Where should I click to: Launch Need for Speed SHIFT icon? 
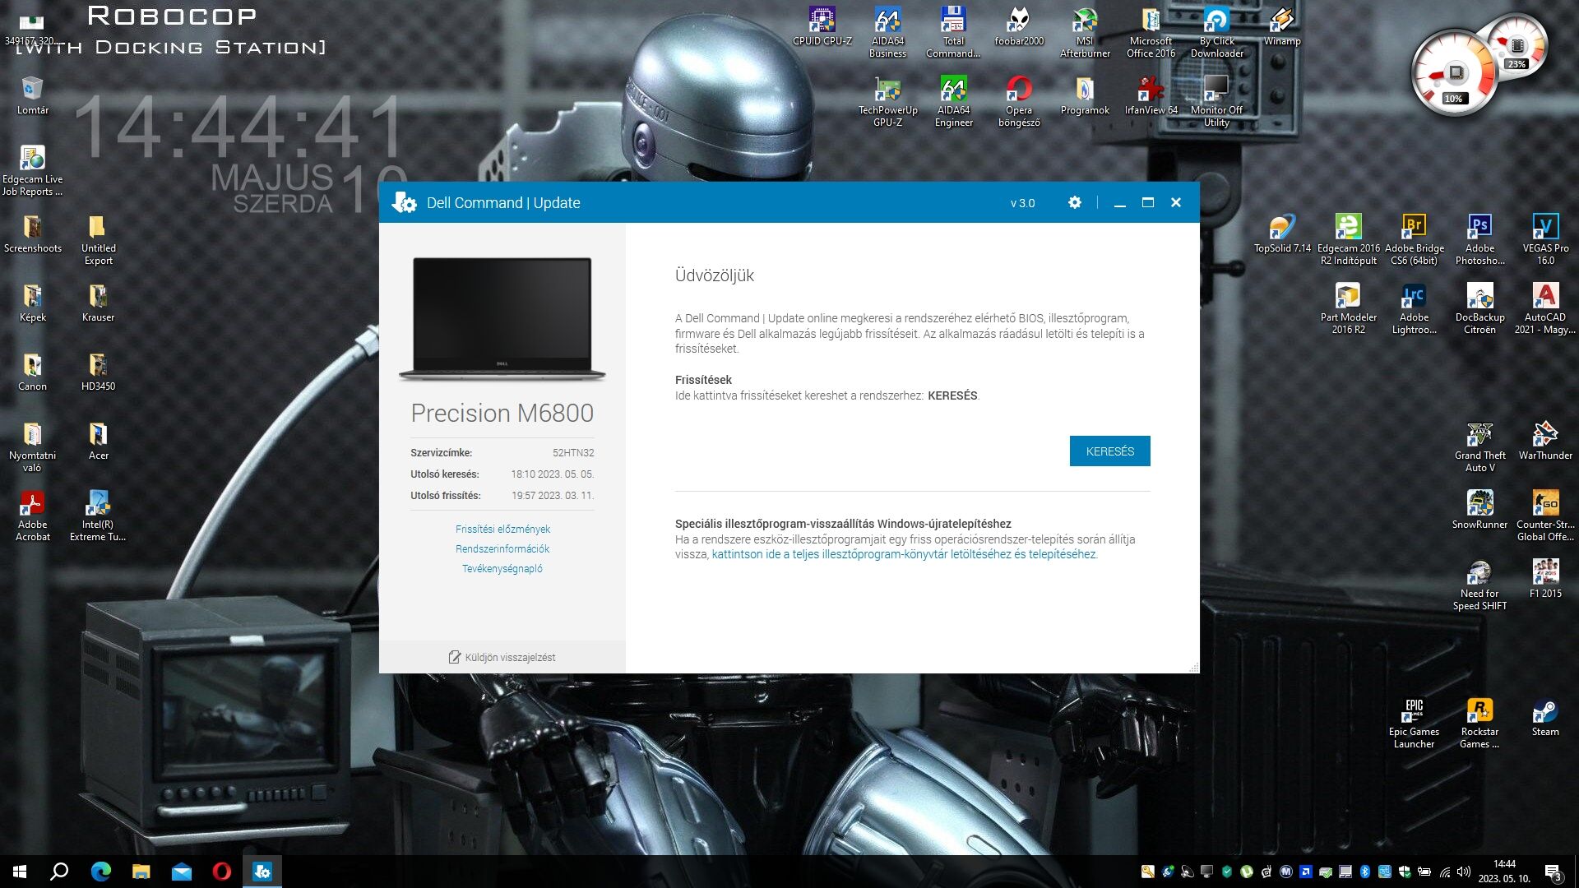tap(1479, 585)
